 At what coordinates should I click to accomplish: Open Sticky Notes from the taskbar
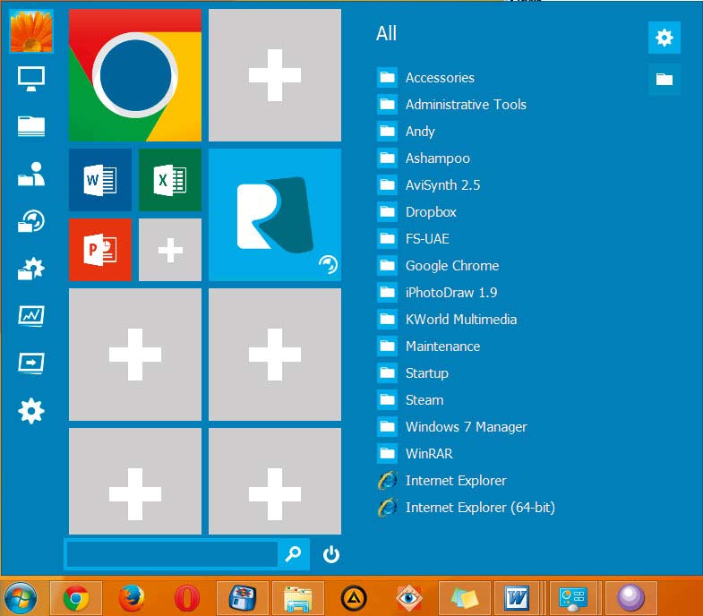pyautogui.click(x=464, y=597)
